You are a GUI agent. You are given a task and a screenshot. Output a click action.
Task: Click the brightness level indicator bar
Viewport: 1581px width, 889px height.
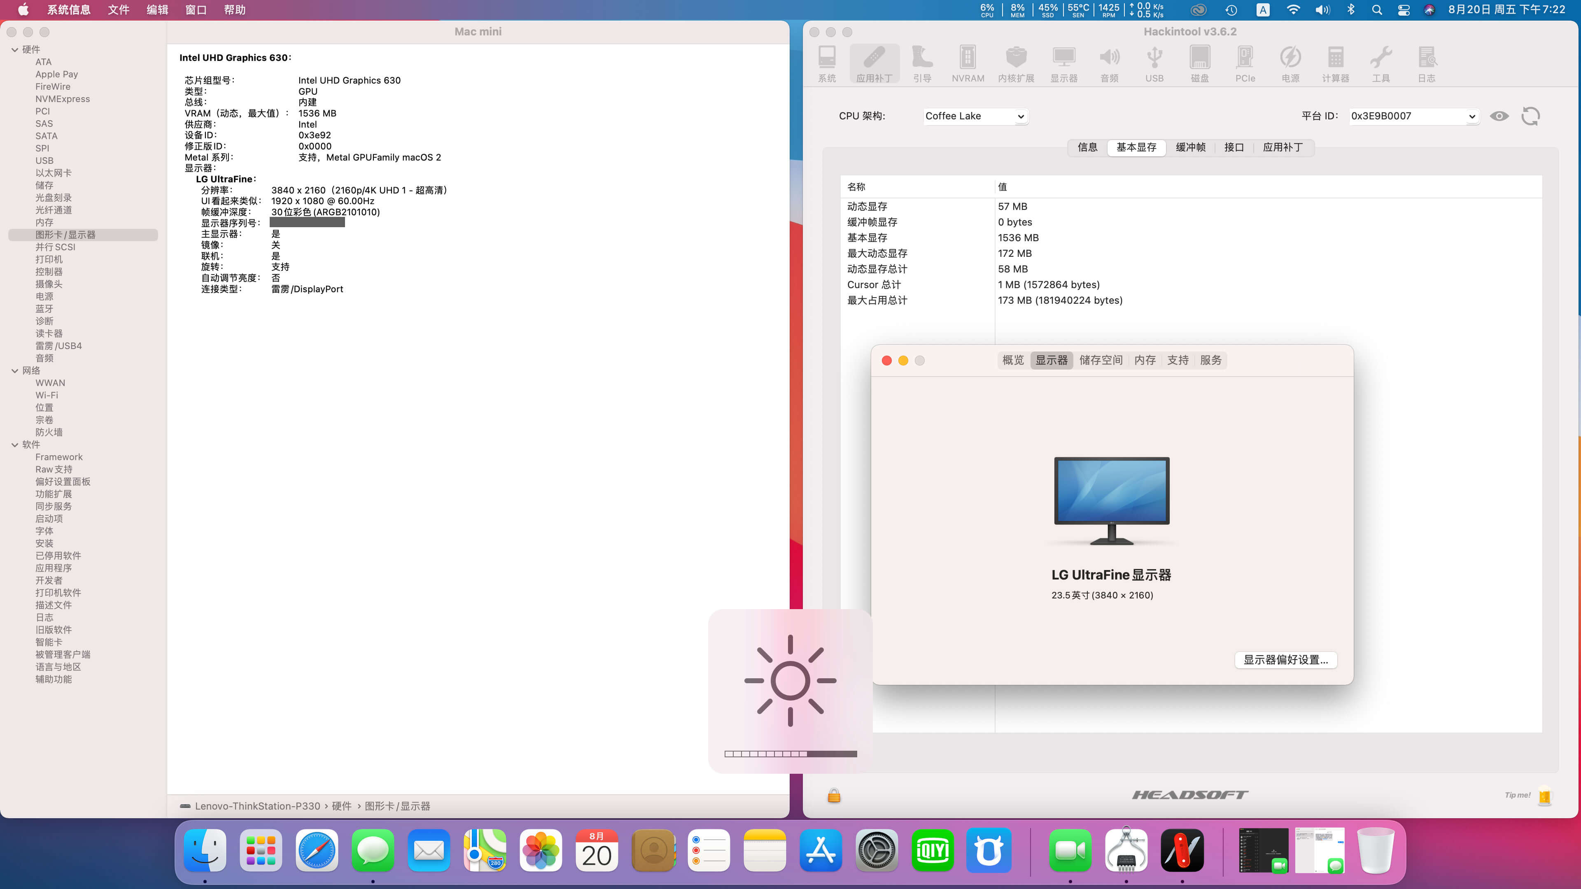(790, 754)
